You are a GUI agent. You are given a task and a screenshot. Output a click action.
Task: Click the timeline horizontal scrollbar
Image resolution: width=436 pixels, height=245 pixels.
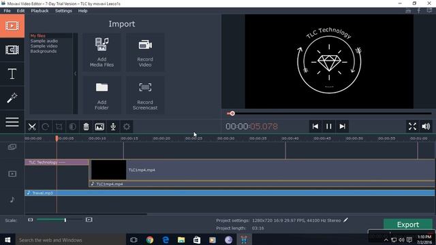86,214
